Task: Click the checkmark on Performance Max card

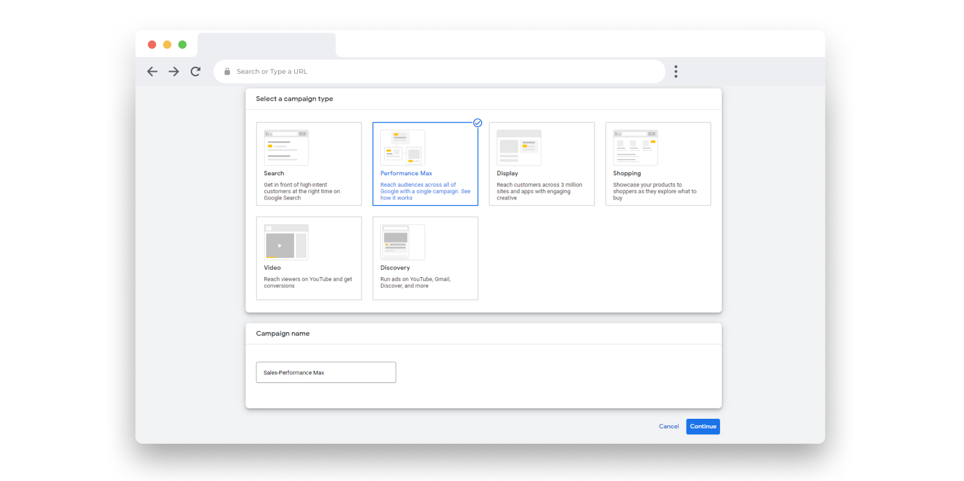Action: pyautogui.click(x=478, y=122)
